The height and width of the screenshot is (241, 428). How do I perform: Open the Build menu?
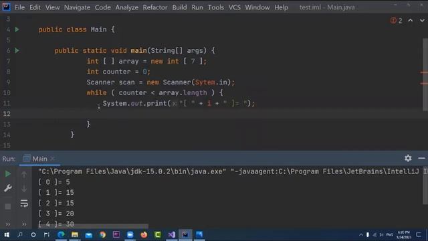click(x=179, y=7)
